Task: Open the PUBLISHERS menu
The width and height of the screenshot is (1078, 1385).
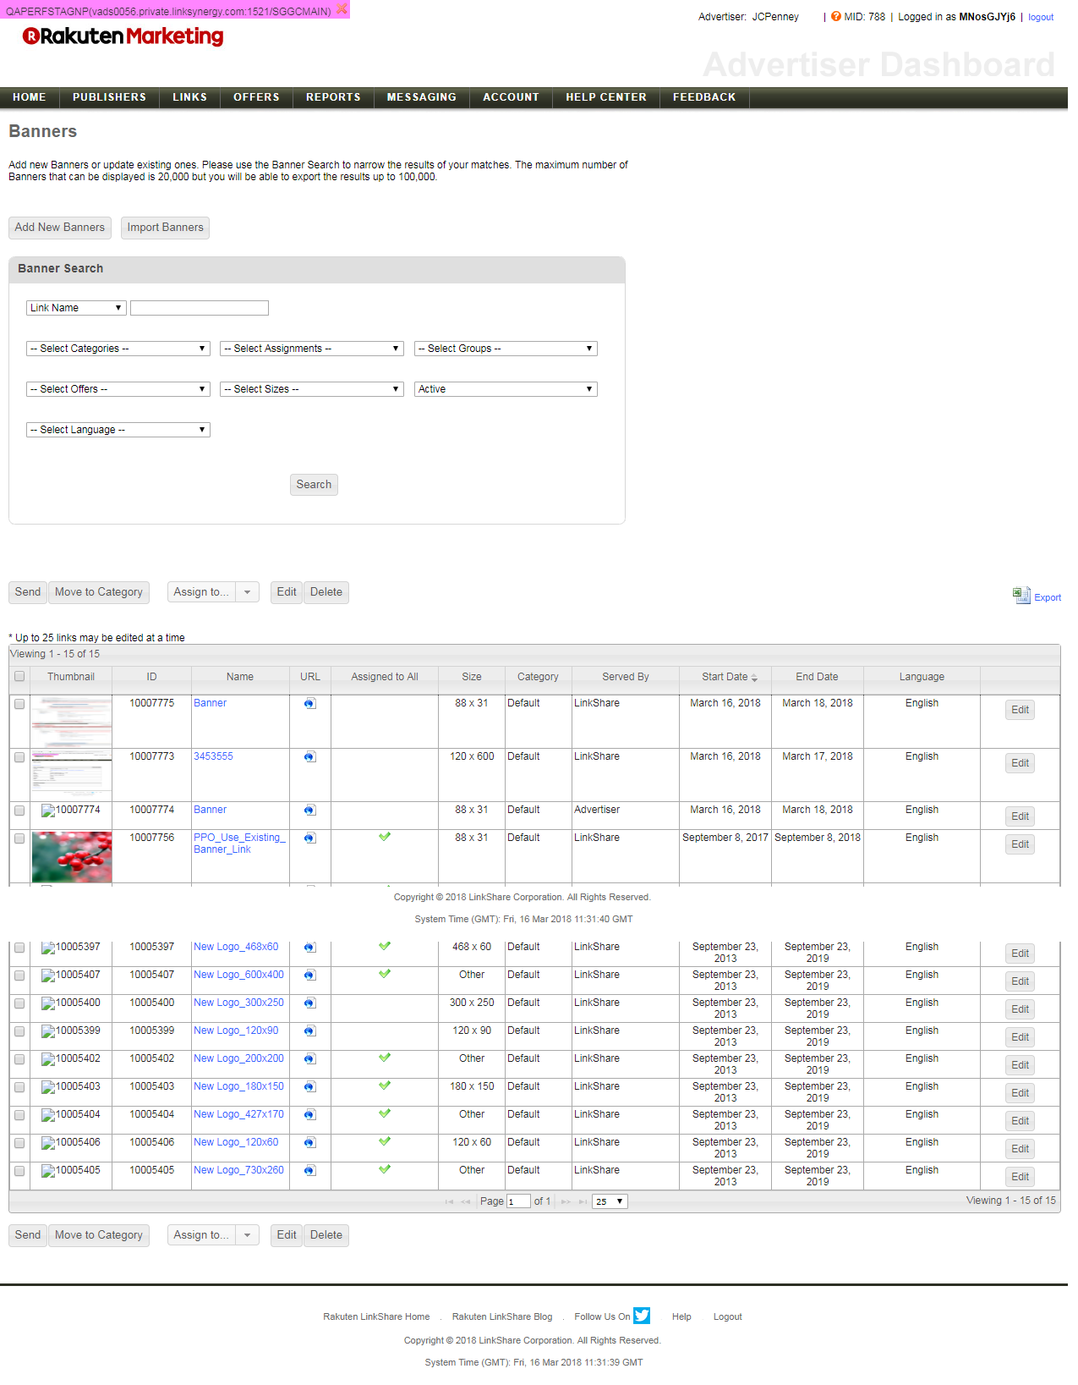Action: (x=109, y=97)
